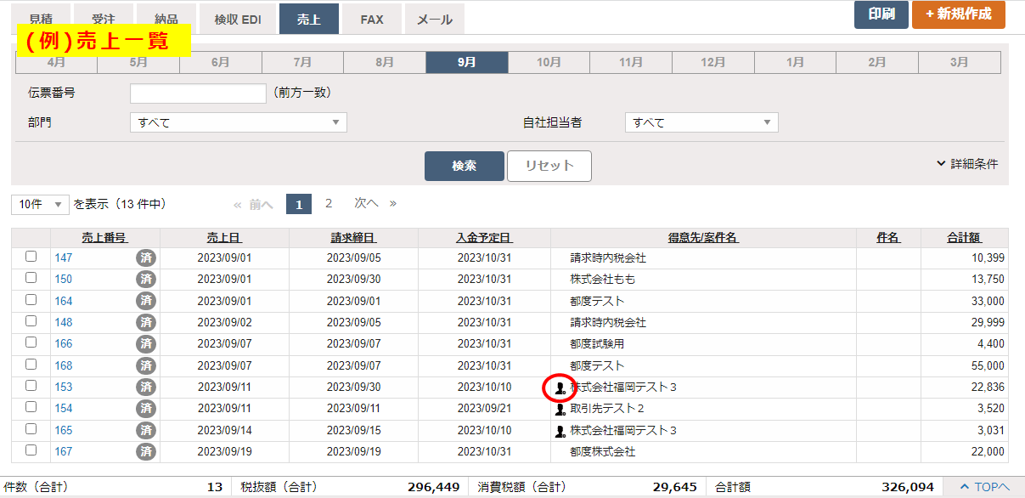This screenshot has width=1025, height=498.
Task: Click the 済 icon on sales number 154
Action: [146, 406]
